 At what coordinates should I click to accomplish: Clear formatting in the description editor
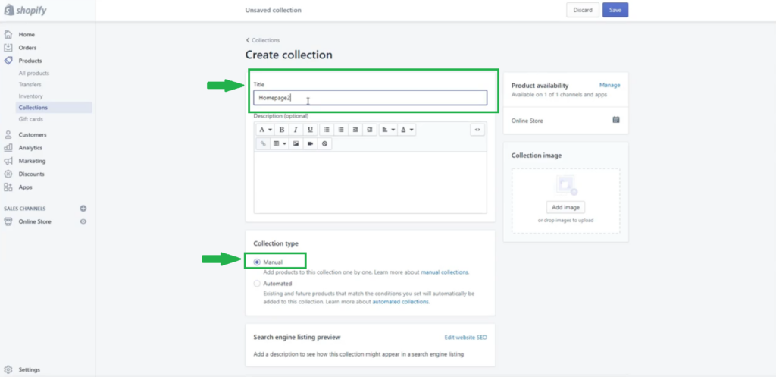click(x=324, y=143)
